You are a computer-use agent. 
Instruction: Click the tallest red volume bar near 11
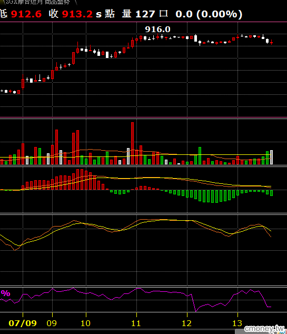132,143
